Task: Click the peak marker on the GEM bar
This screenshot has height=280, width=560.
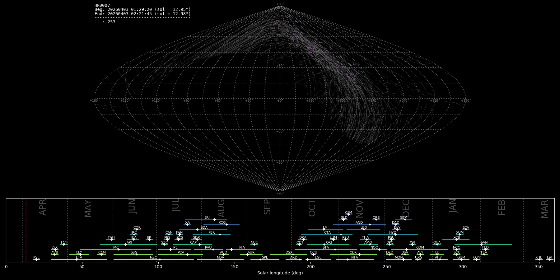Action: point(405,220)
